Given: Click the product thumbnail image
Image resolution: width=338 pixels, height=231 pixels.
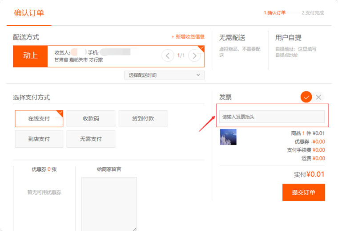Looking at the screenshot, I should (x=228, y=137).
